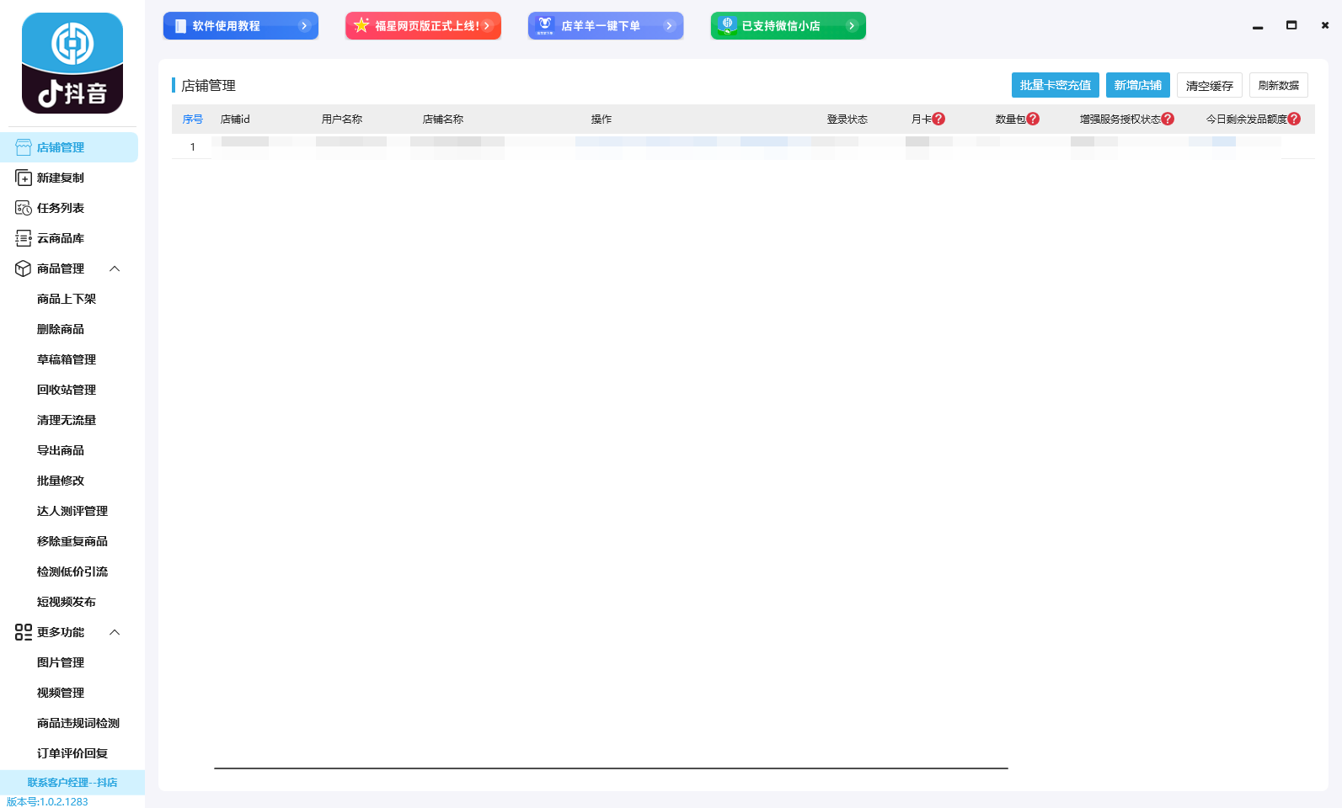Open 达人测评管理
The width and height of the screenshot is (1342, 808).
coord(72,511)
